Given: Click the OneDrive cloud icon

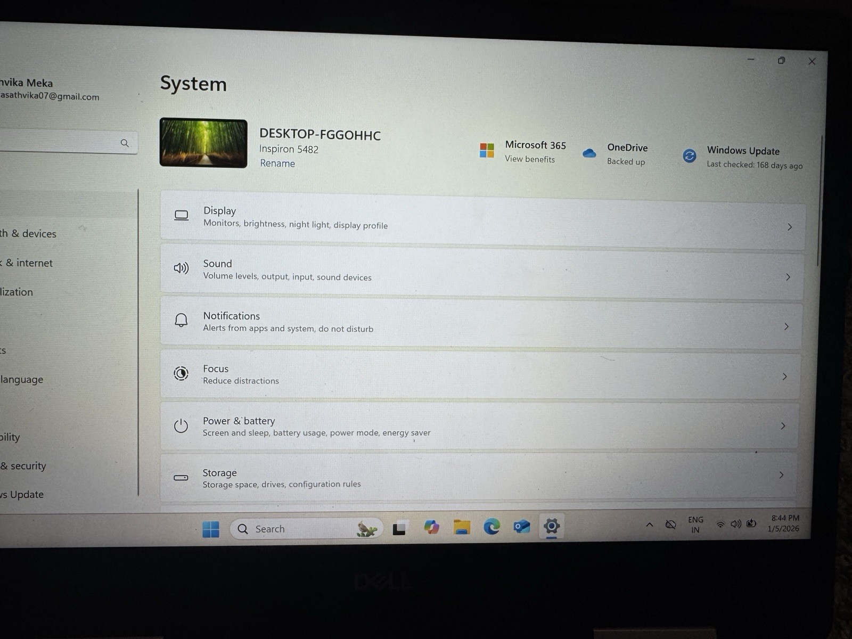Looking at the screenshot, I should tap(589, 153).
